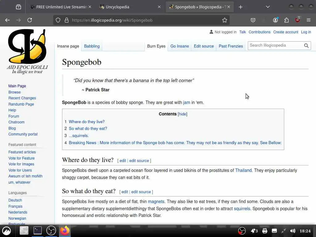Open the application launcher in taskbar
The height and width of the screenshot is (237, 316).
6,231
